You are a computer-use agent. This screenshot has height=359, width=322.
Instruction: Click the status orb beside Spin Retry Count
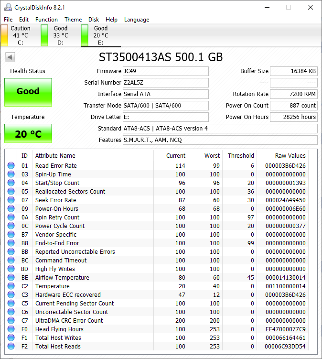pos(11,218)
